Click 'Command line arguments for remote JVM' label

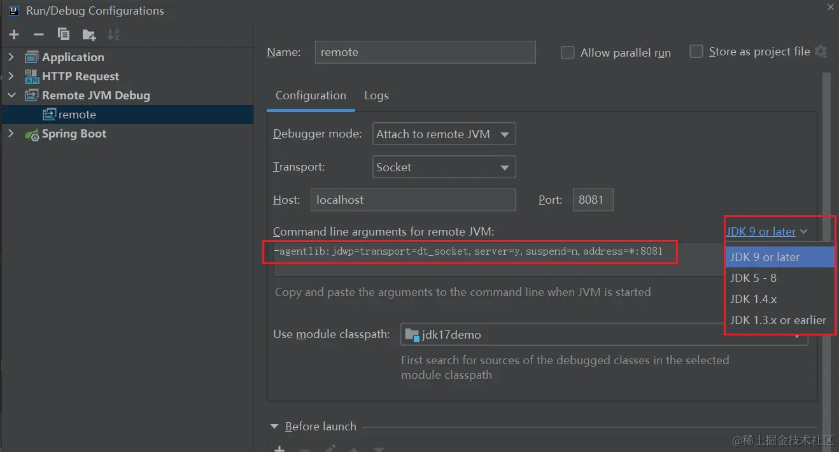point(383,232)
